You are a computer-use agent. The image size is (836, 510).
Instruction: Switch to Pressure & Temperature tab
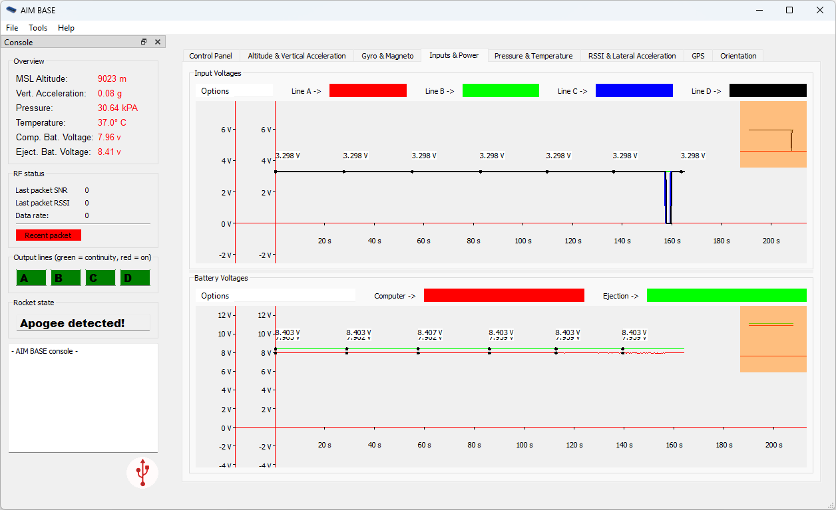tap(534, 56)
